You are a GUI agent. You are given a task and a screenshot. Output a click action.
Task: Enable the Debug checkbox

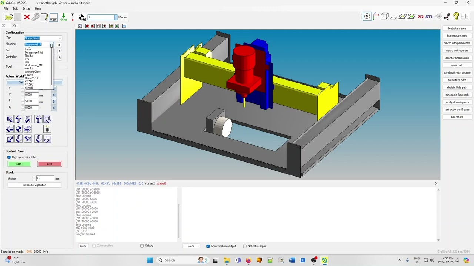click(x=142, y=246)
